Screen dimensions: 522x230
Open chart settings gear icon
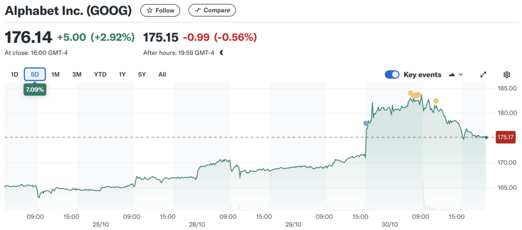point(506,75)
